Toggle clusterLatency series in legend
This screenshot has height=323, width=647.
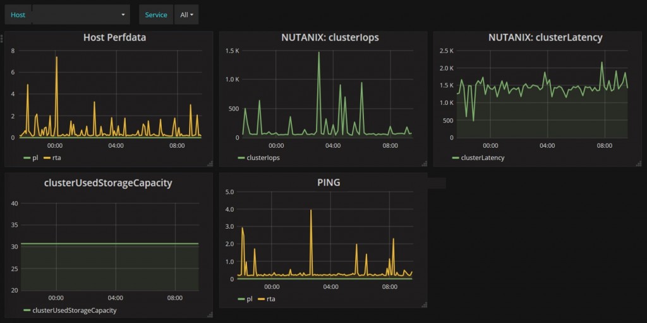pos(482,157)
